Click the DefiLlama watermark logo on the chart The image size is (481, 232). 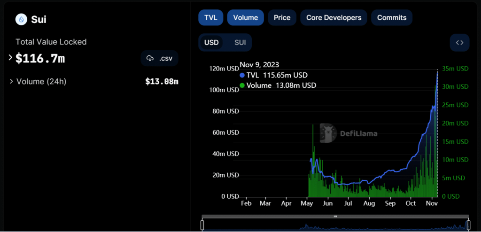(329, 133)
